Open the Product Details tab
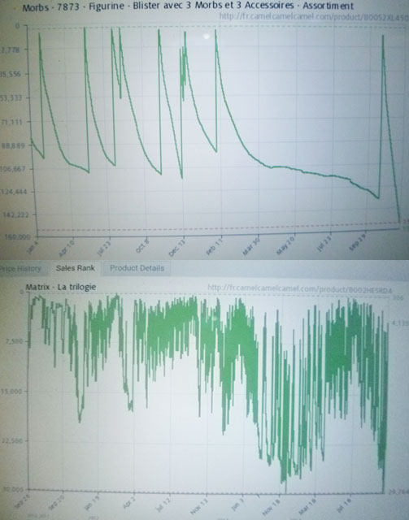Viewport: 409px width, 520px height. point(137,268)
